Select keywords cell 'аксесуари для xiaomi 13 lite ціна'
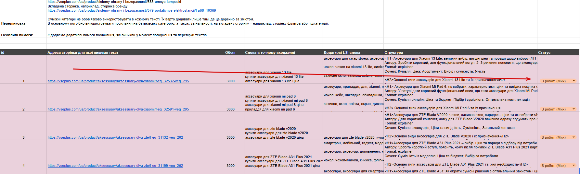 283,69
